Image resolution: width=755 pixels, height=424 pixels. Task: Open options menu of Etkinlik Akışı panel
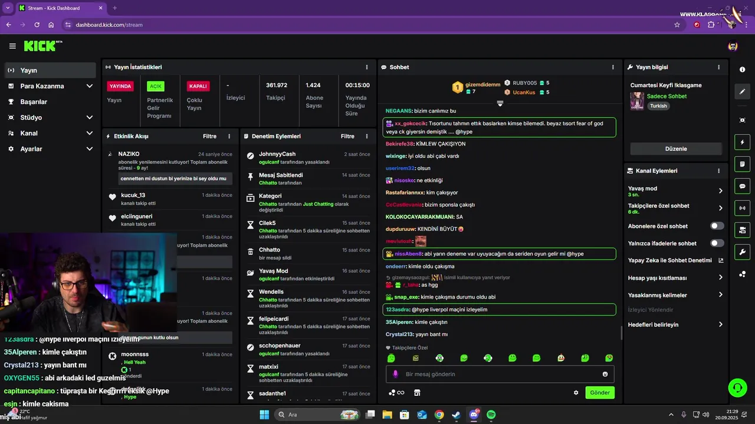(229, 136)
